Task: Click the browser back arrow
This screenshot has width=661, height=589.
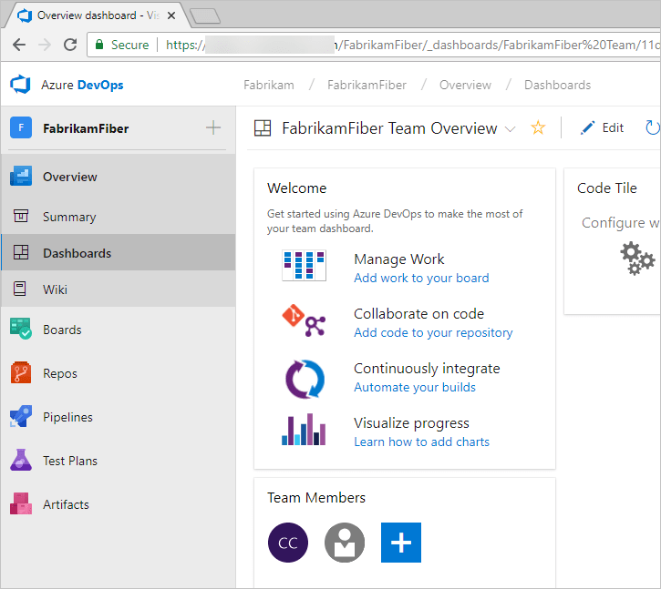Action: pyautogui.click(x=19, y=45)
